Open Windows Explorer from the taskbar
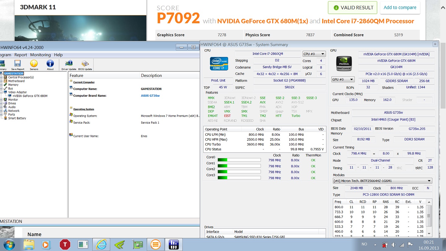 (29, 245)
